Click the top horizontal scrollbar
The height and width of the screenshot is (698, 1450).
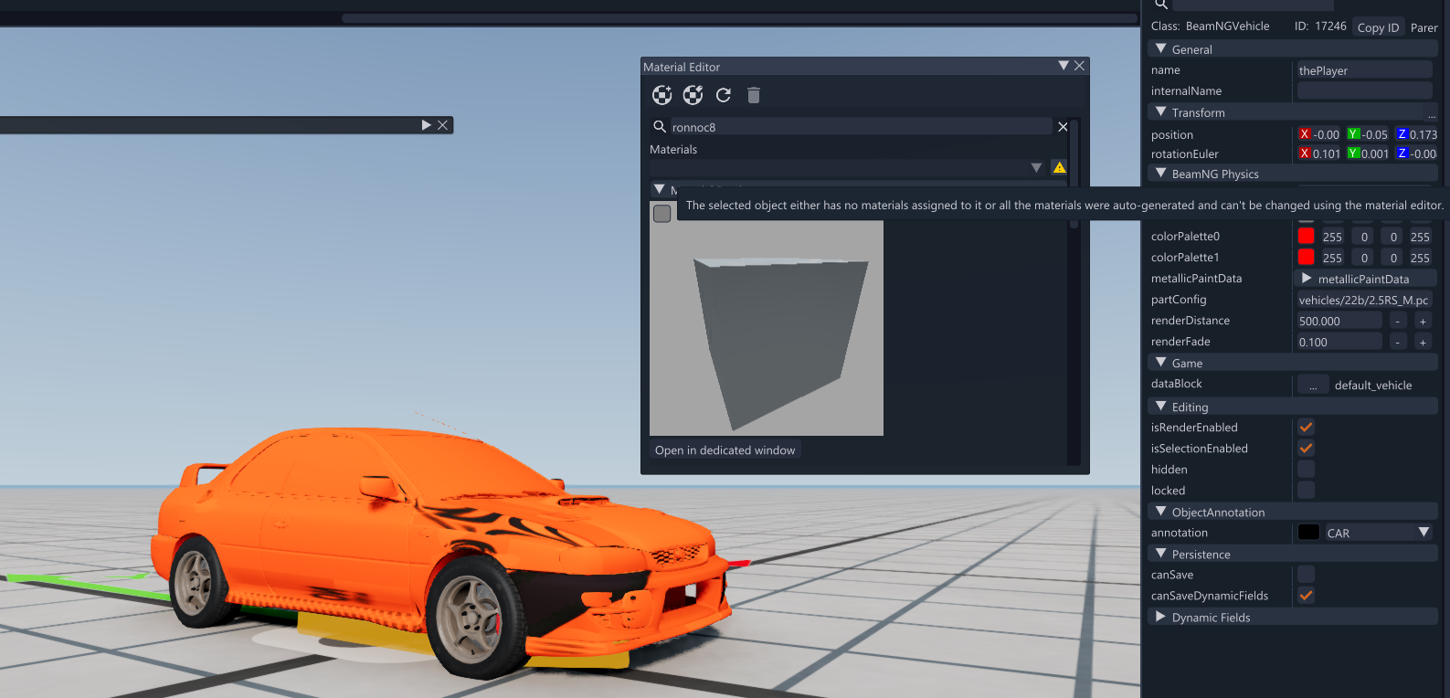click(x=739, y=17)
